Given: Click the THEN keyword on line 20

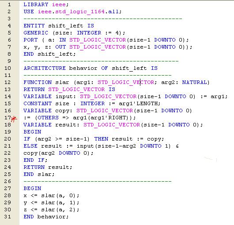Looking at the screenshot, I should click(x=101, y=139).
